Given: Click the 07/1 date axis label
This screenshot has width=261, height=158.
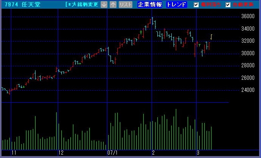Looking at the screenshot, I should [x=112, y=153].
